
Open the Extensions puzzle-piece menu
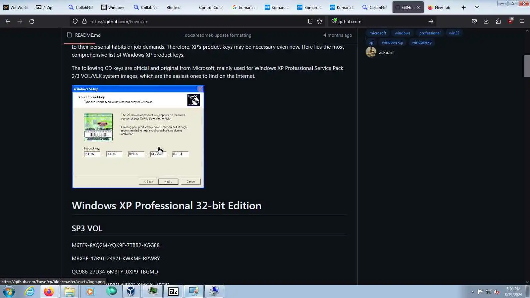(x=498, y=22)
